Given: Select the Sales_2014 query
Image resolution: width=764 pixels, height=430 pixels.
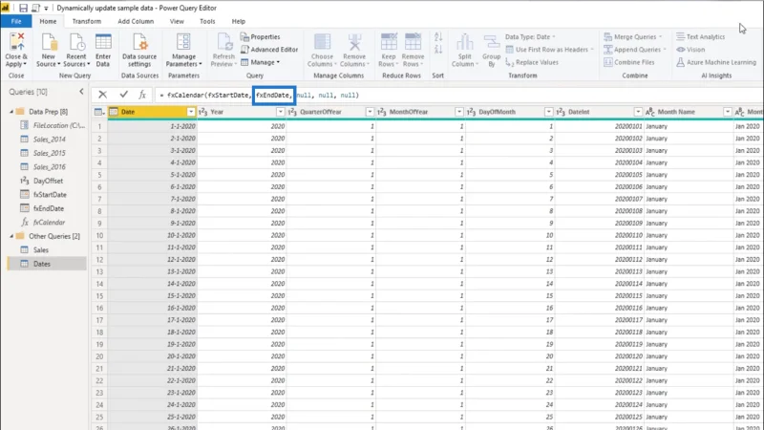Looking at the screenshot, I should point(50,140).
